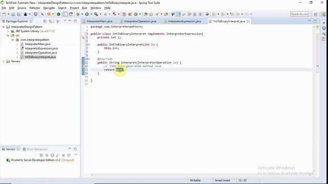Minimize the Servers panel

coord(70,149)
